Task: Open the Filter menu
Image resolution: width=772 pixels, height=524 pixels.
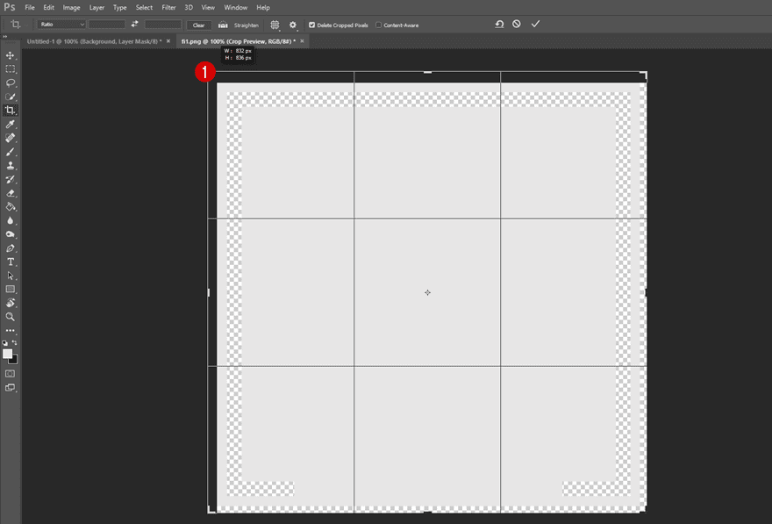Action: coord(168,7)
